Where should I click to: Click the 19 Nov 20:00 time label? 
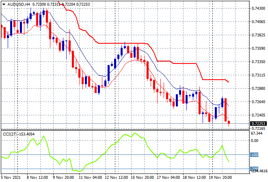click(220, 178)
